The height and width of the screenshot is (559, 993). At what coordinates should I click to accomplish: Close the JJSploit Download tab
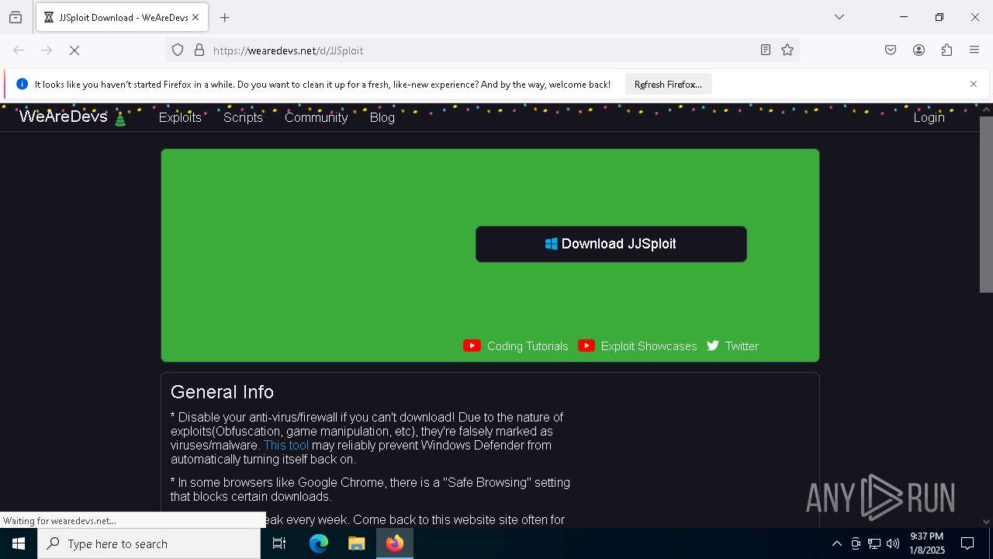195,17
